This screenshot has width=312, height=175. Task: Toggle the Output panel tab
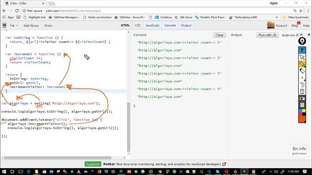[x=186, y=25]
